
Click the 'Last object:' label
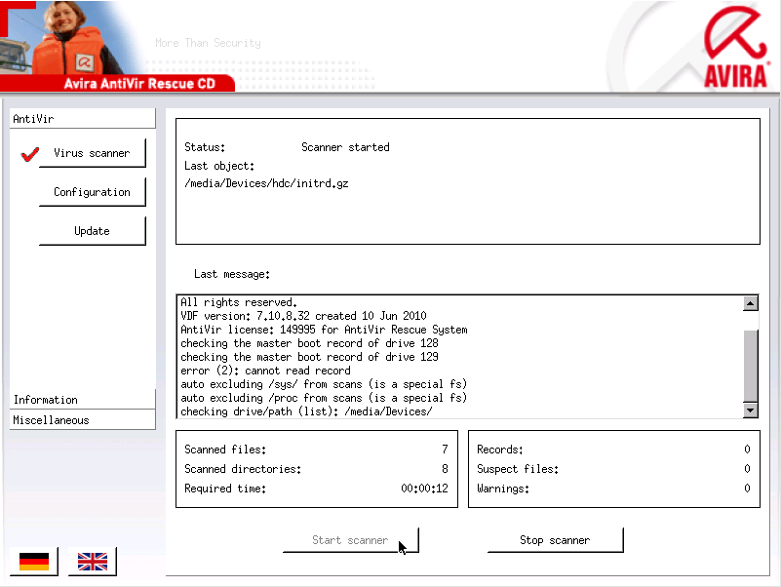(x=219, y=166)
